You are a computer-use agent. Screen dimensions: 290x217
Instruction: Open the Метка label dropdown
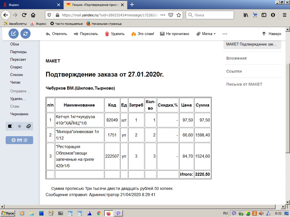(x=206, y=34)
